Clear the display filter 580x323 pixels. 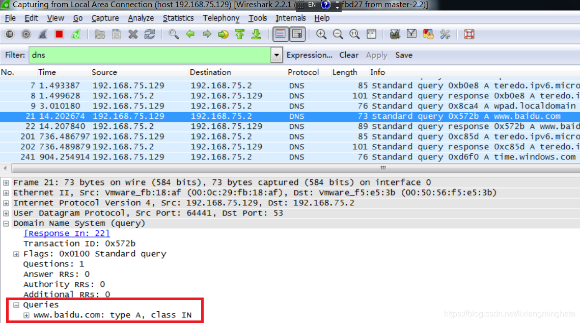[x=349, y=55]
